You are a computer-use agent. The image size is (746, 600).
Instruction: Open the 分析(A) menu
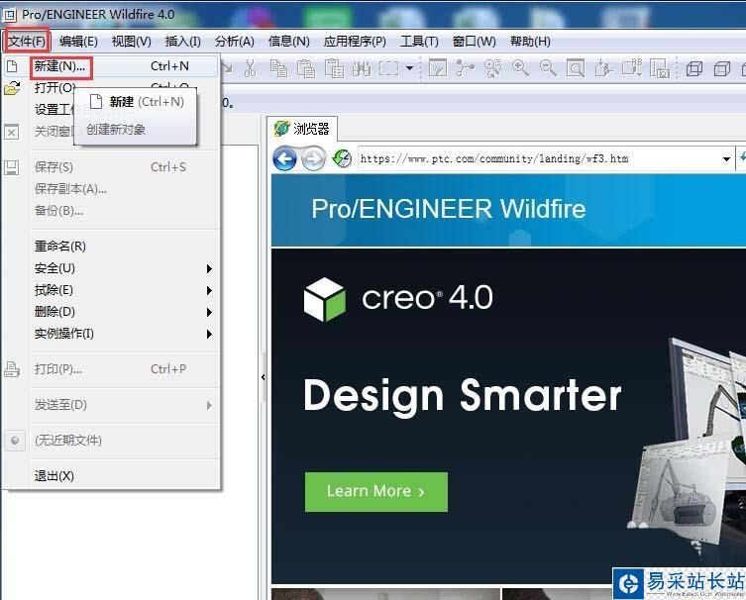pyautogui.click(x=234, y=42)
